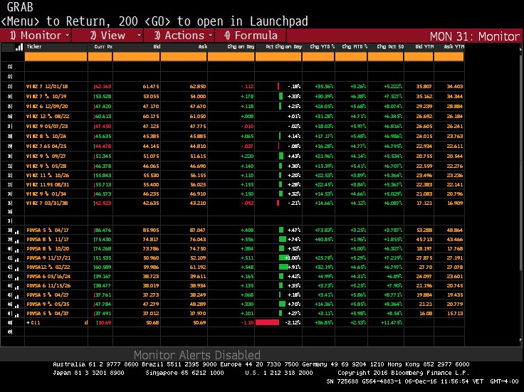Click the chart icon beside the Ticker header
The width and height of the screenshot is (524, 392).
click(19, 47)
